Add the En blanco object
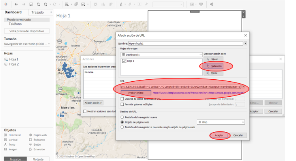The image size is (296, 161). click(37, 140)
